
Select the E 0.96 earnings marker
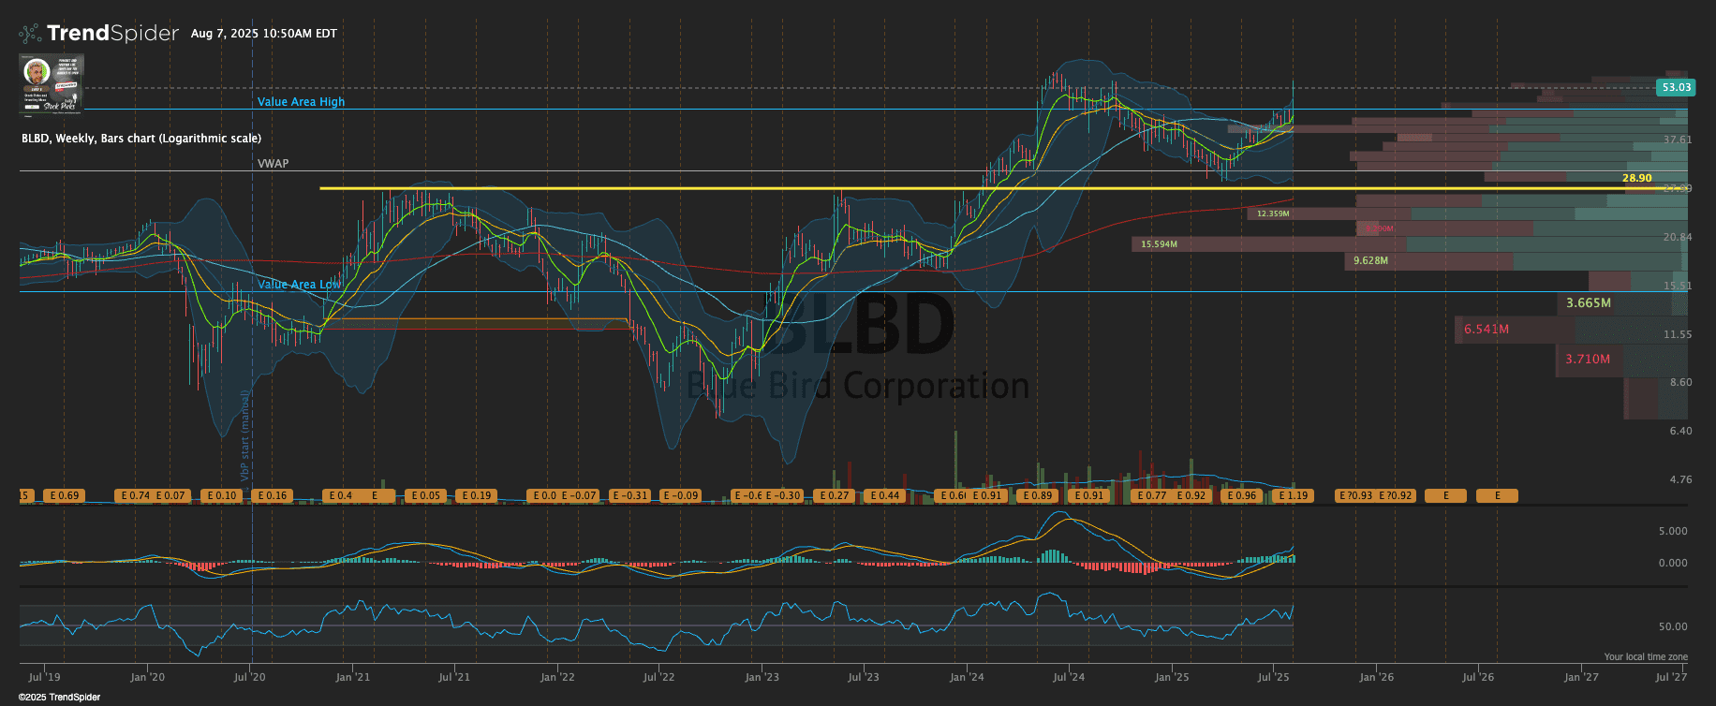[1242, 495]
